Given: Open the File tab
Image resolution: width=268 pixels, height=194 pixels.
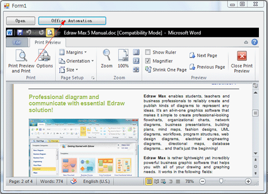Looking at the screenshot, I should [17, 42].
